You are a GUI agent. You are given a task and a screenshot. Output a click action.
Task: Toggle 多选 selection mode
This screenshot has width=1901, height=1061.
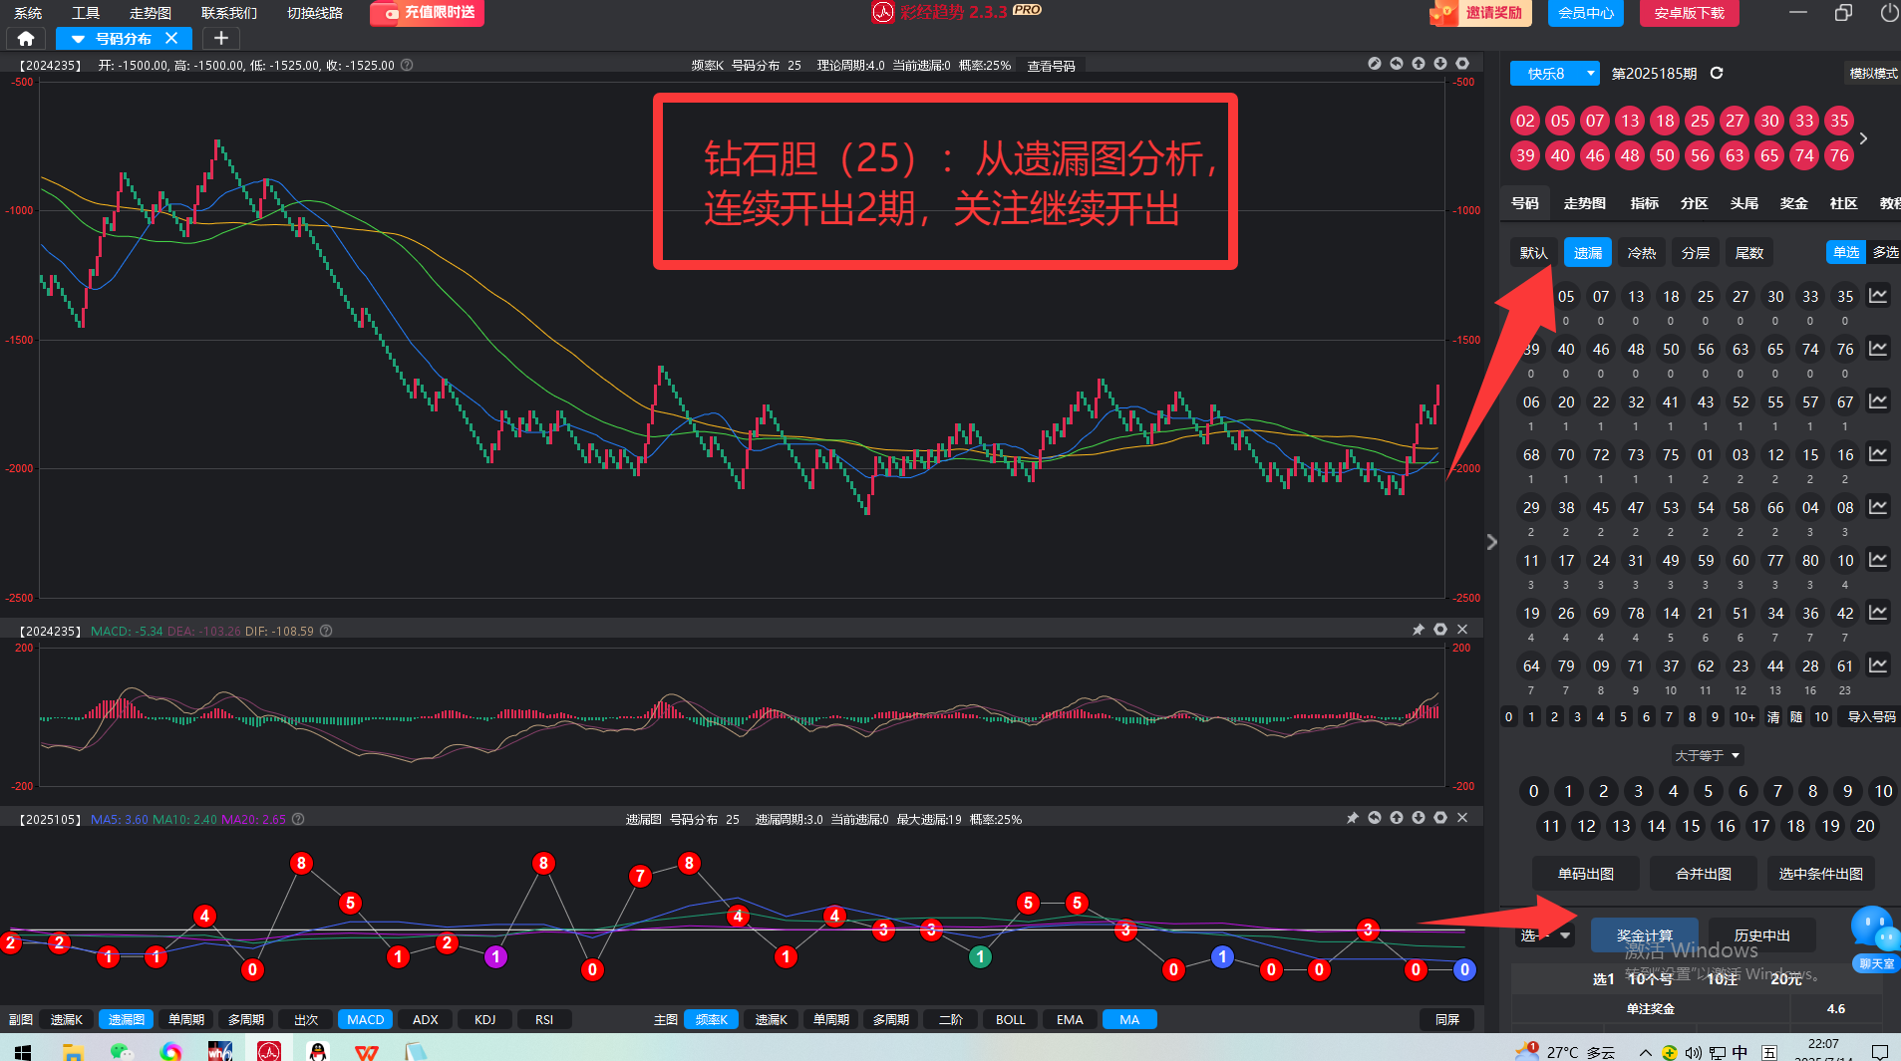[x=1884, y=252]
